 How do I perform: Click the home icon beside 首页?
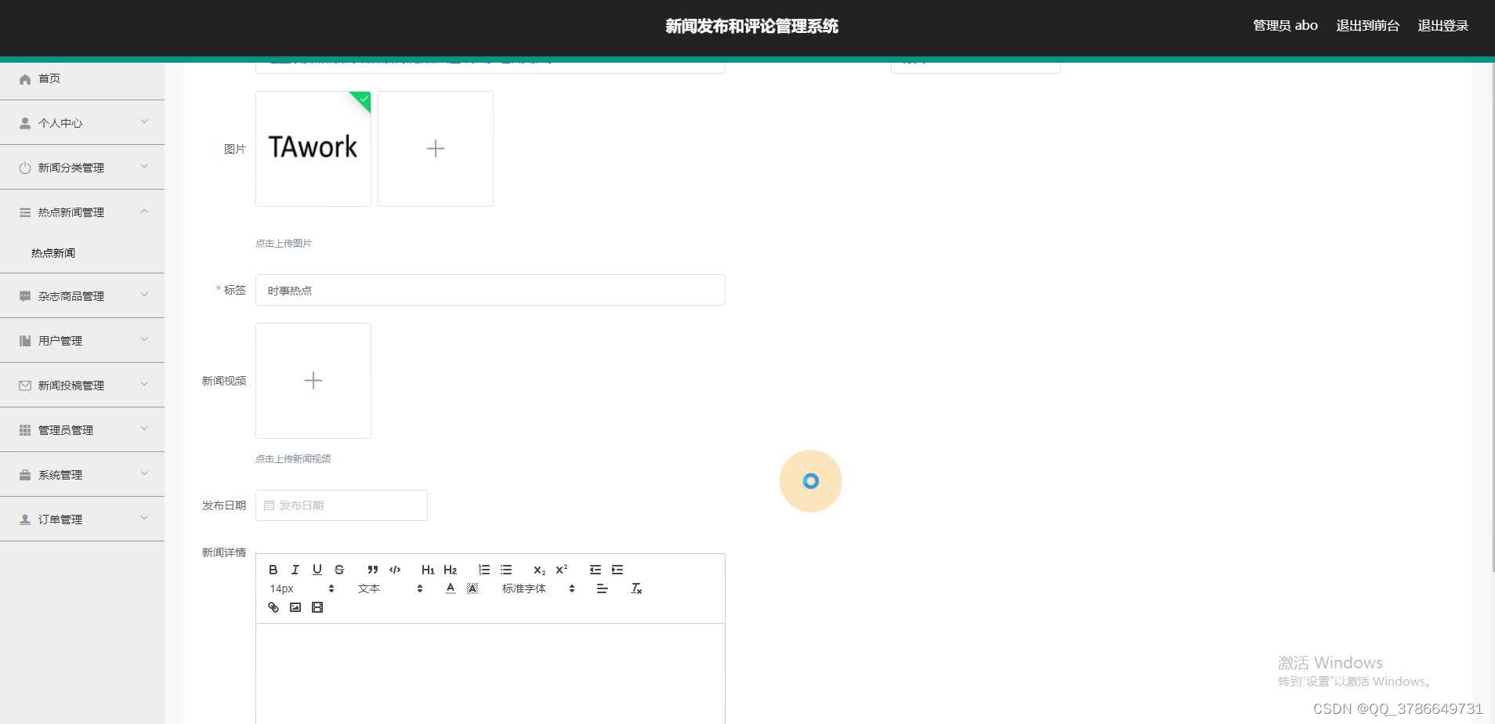pos(25,79)
